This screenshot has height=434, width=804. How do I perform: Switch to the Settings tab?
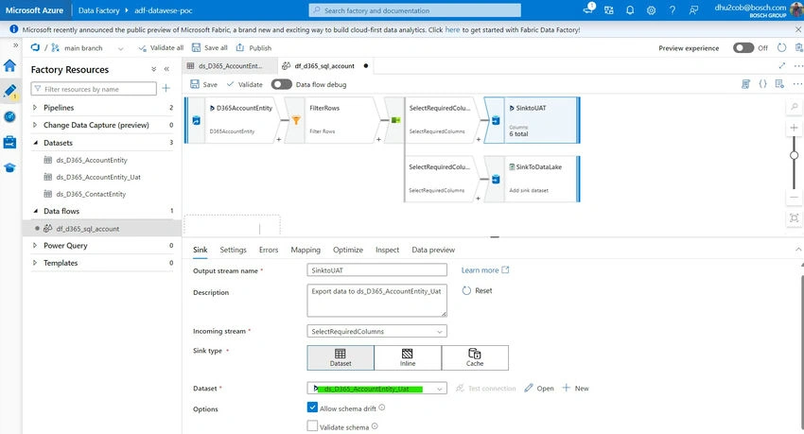click(x=233, y=250)
